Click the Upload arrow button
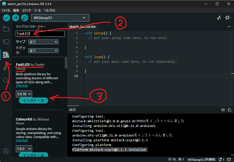 (x=16, y=18)
